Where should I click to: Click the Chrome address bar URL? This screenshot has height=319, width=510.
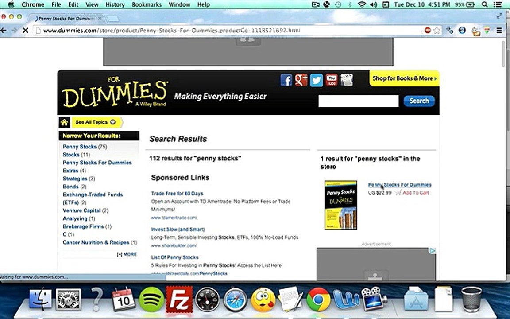171,30
